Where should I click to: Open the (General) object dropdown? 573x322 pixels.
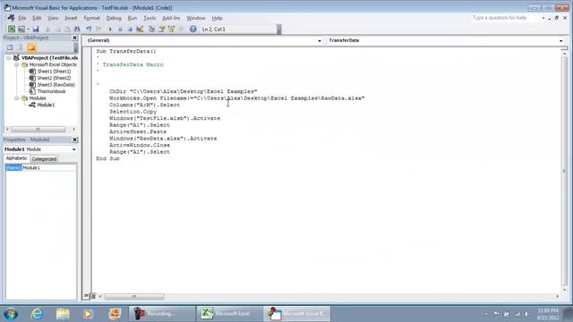320,40
